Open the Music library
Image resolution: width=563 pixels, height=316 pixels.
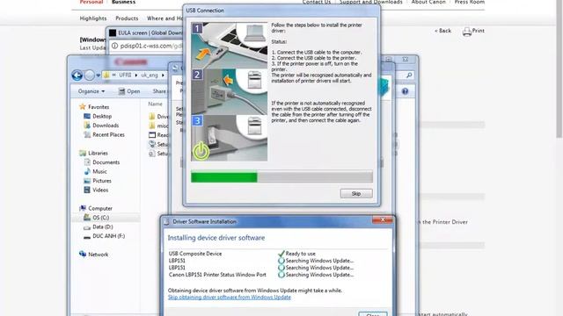(x=96, y=172)
